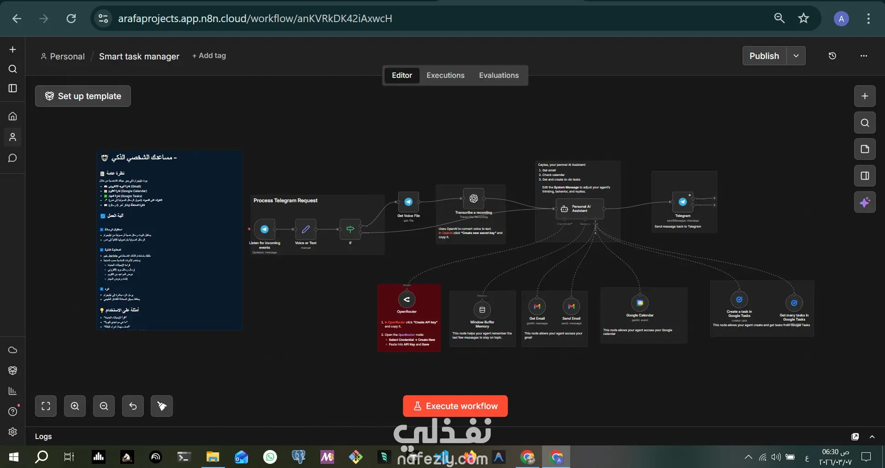The image size is (885, 468).
Task: Open the Chrome profile avatar
Action: pos(841,18)
